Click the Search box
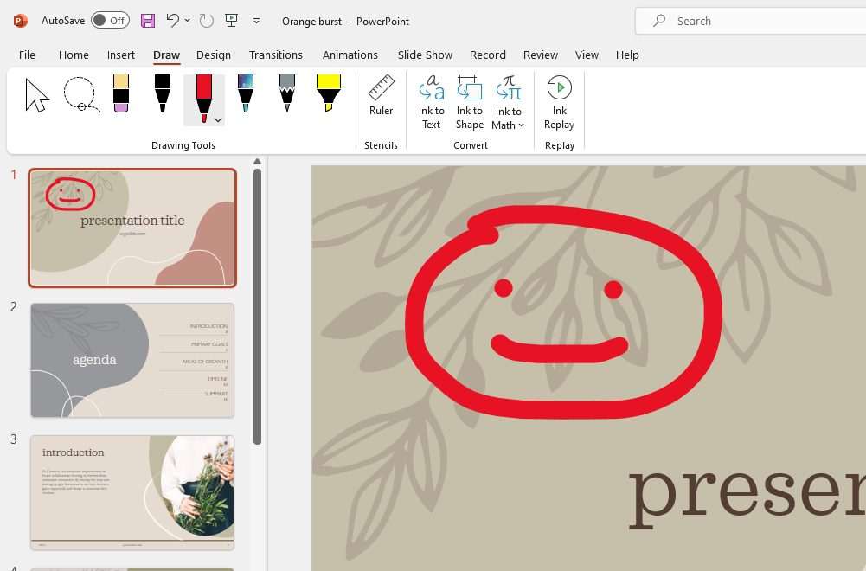The width and height of the screenshot is (866, 571). click(751, 21)
